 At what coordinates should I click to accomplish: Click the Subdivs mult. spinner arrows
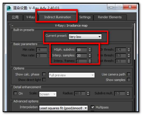128,93
